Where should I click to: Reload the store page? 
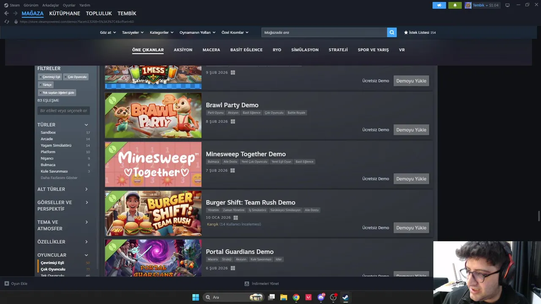6,22
